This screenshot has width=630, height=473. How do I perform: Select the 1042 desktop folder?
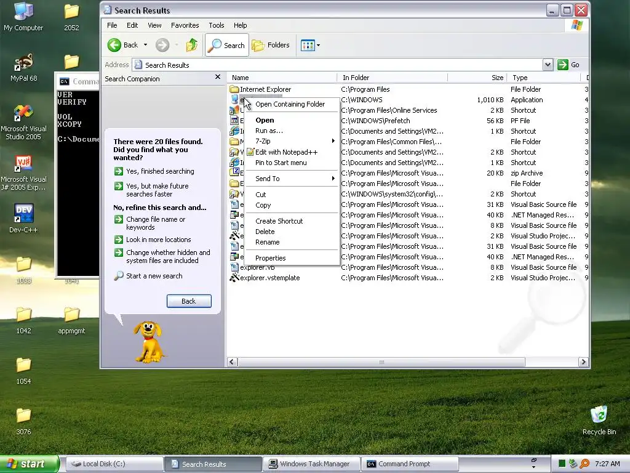[24, 320]
